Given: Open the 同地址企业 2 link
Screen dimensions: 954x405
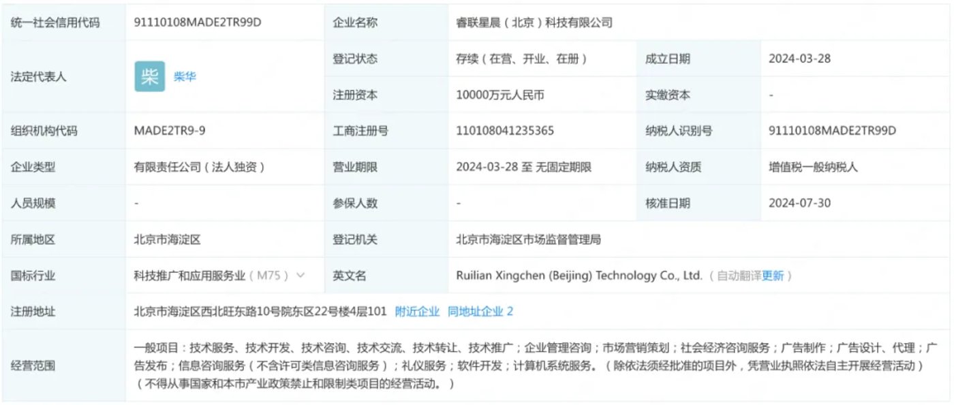Looking at the screenshot, I should (x=480, y=312).
